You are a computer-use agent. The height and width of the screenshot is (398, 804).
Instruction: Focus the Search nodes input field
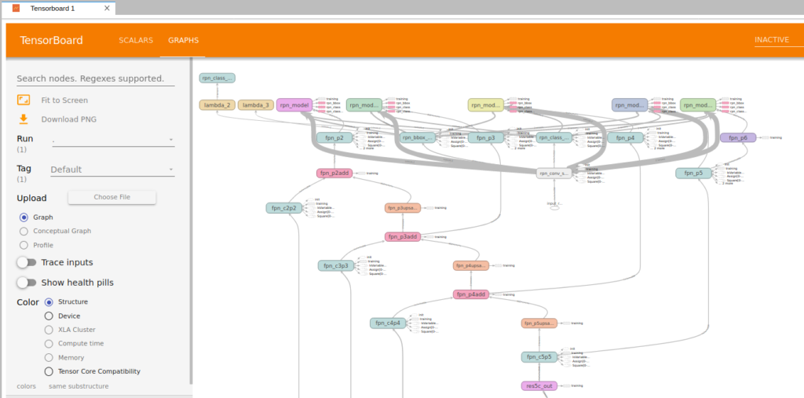(x=96, y=79)
